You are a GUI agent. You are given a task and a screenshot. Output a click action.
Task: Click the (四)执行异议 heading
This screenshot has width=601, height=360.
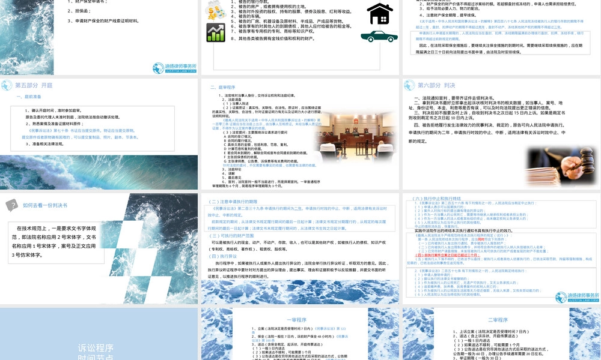pyautogui.click(x=223, y=256)
